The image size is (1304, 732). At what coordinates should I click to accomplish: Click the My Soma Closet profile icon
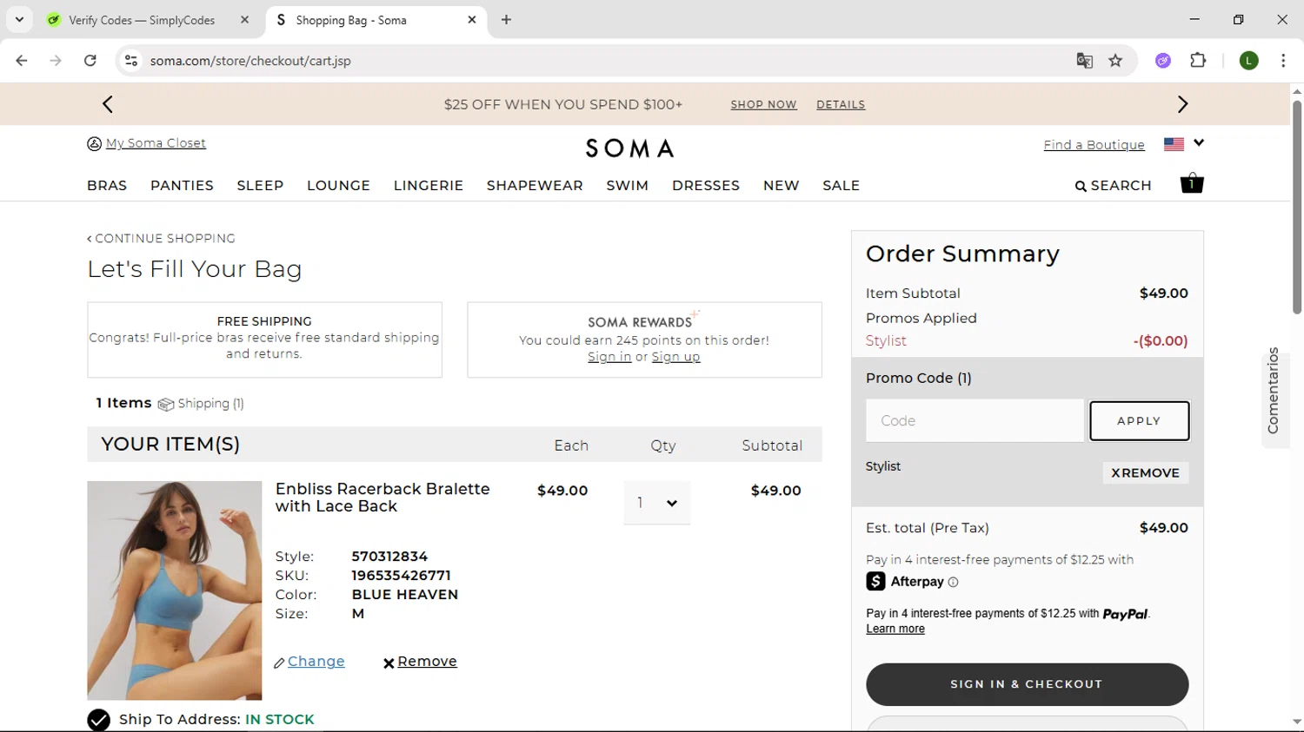coord(94,144)
